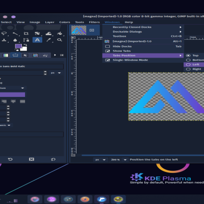Open the Gradients dock tab
Image resolution: width=204 pixels, height=204 pixels.
6,55
